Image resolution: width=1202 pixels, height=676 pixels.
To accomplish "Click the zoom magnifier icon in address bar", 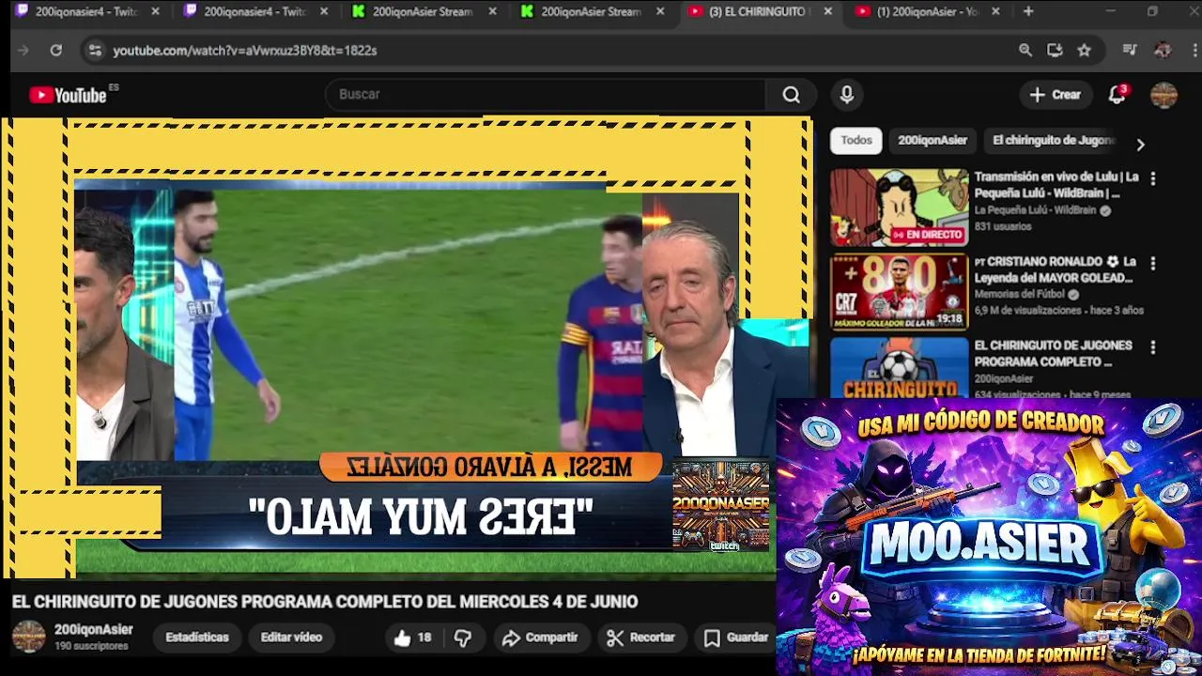I will click(x=1025, y=51).
